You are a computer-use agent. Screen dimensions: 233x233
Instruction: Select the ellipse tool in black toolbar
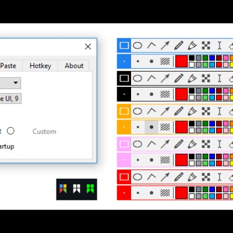click(x=137, y=79)
